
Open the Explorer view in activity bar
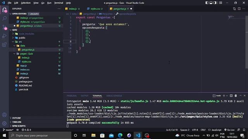pos(4,10)
